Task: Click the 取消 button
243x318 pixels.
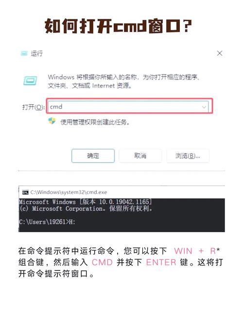Action: pos(140,156)
